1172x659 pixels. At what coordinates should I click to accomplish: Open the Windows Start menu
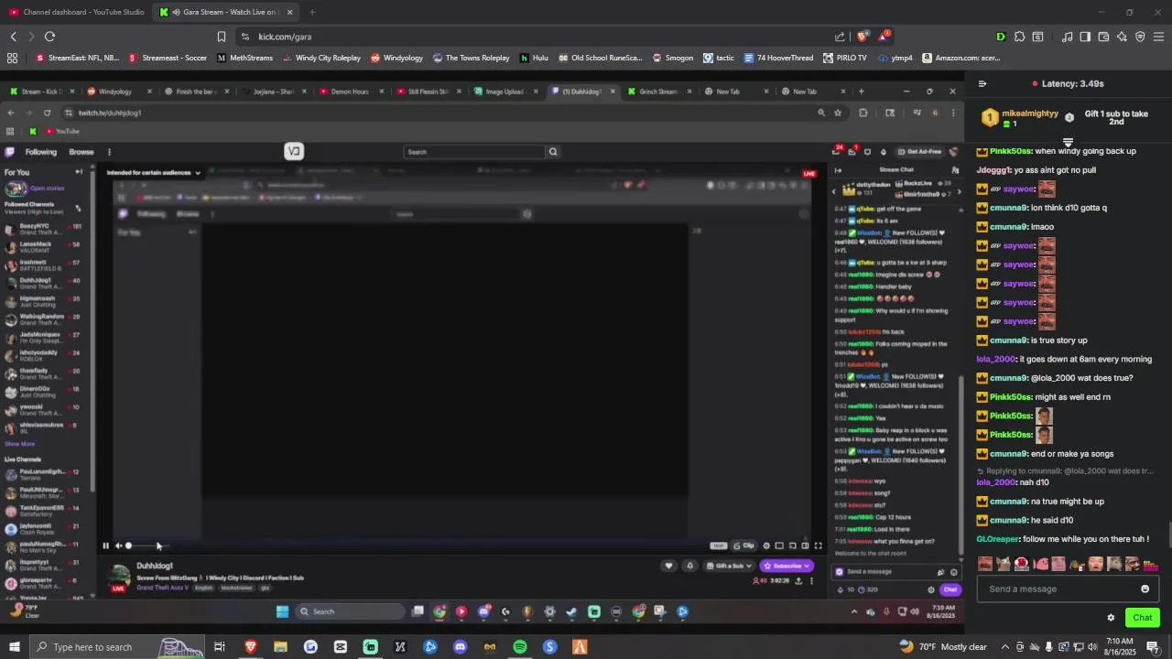tap(14, 647)
